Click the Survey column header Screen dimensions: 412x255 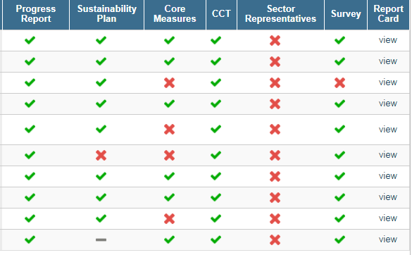[x=346, y=13]
